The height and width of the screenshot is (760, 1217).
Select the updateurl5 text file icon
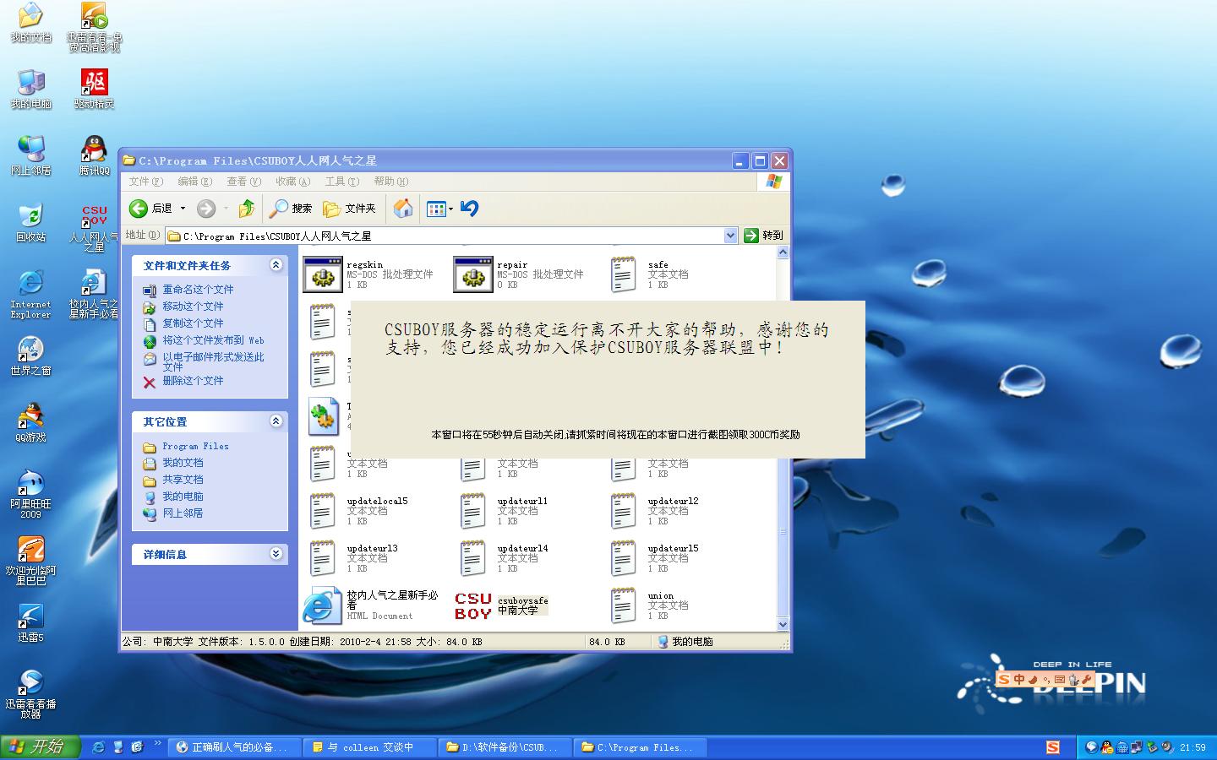pos(624,558)
